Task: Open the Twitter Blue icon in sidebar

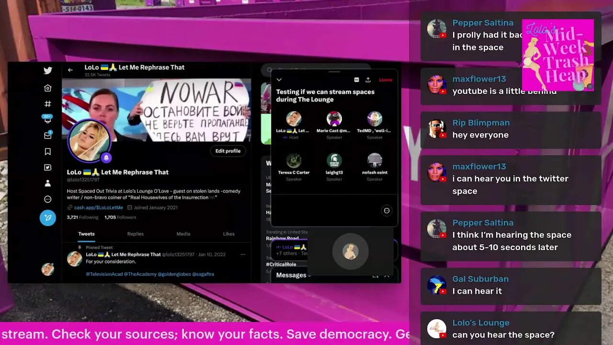Action: click(48, 167)
